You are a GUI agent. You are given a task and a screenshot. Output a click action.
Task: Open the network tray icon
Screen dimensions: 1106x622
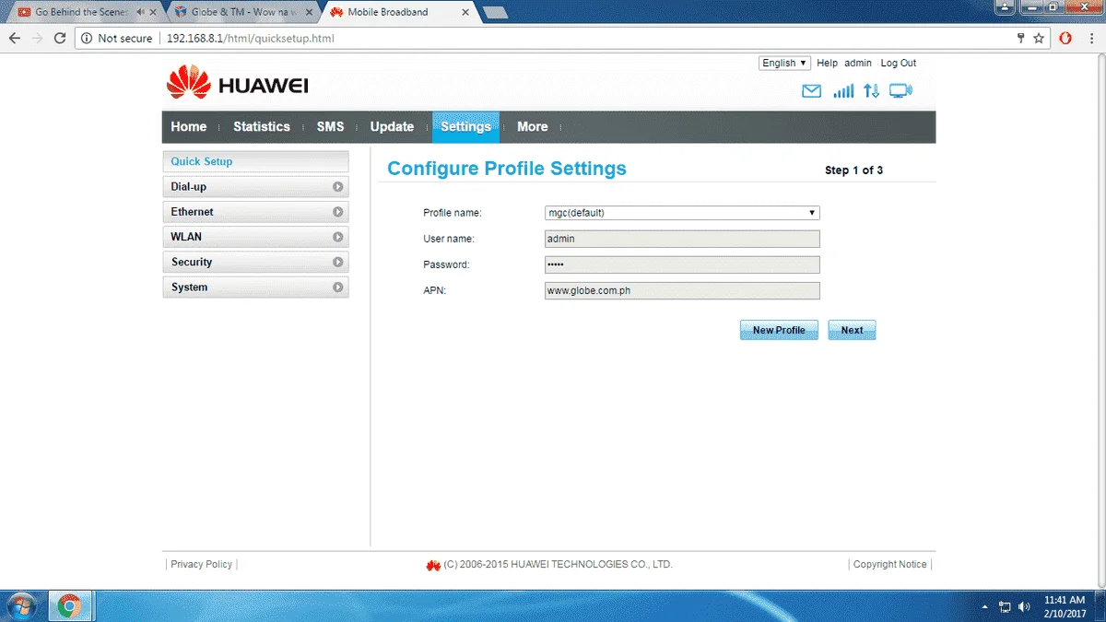[x=1005, y=607]
